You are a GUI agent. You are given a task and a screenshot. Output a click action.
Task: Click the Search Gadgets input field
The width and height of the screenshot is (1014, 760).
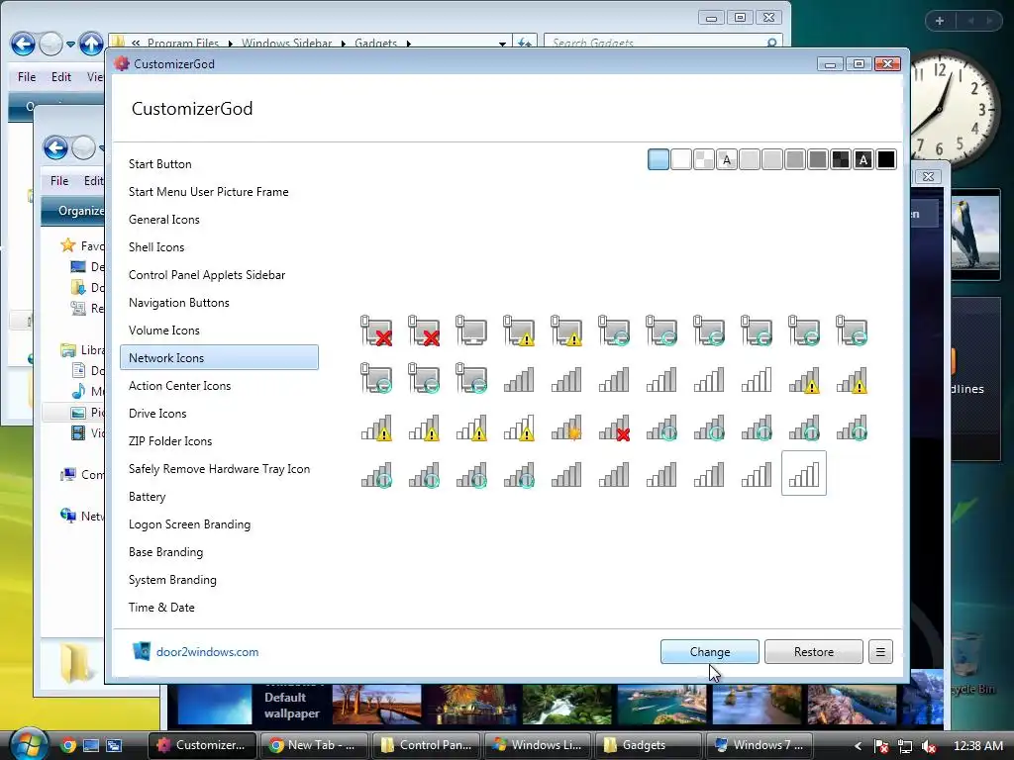[655, 44]
